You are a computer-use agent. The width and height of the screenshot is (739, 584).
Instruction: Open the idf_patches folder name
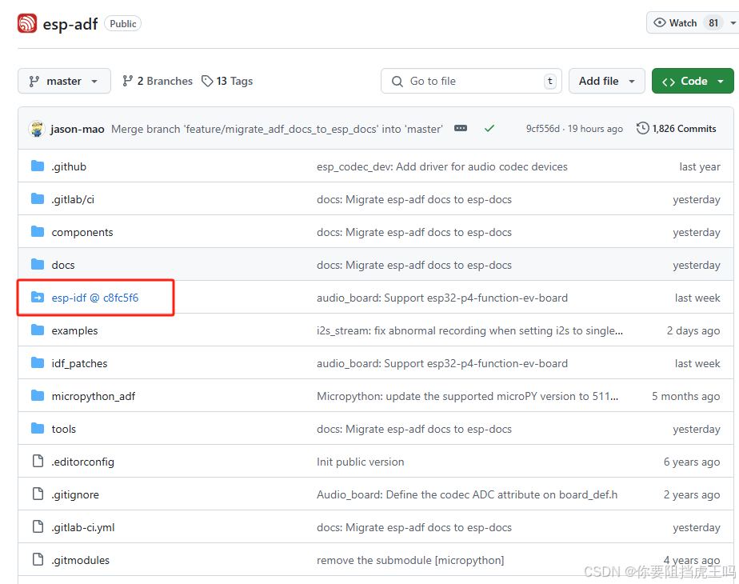[x=79, y=363]
